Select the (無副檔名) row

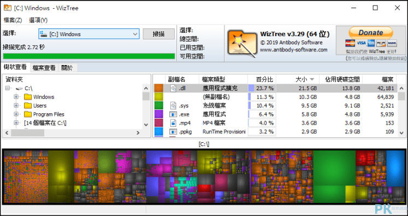pyautogui.click(x=276, y=97)
